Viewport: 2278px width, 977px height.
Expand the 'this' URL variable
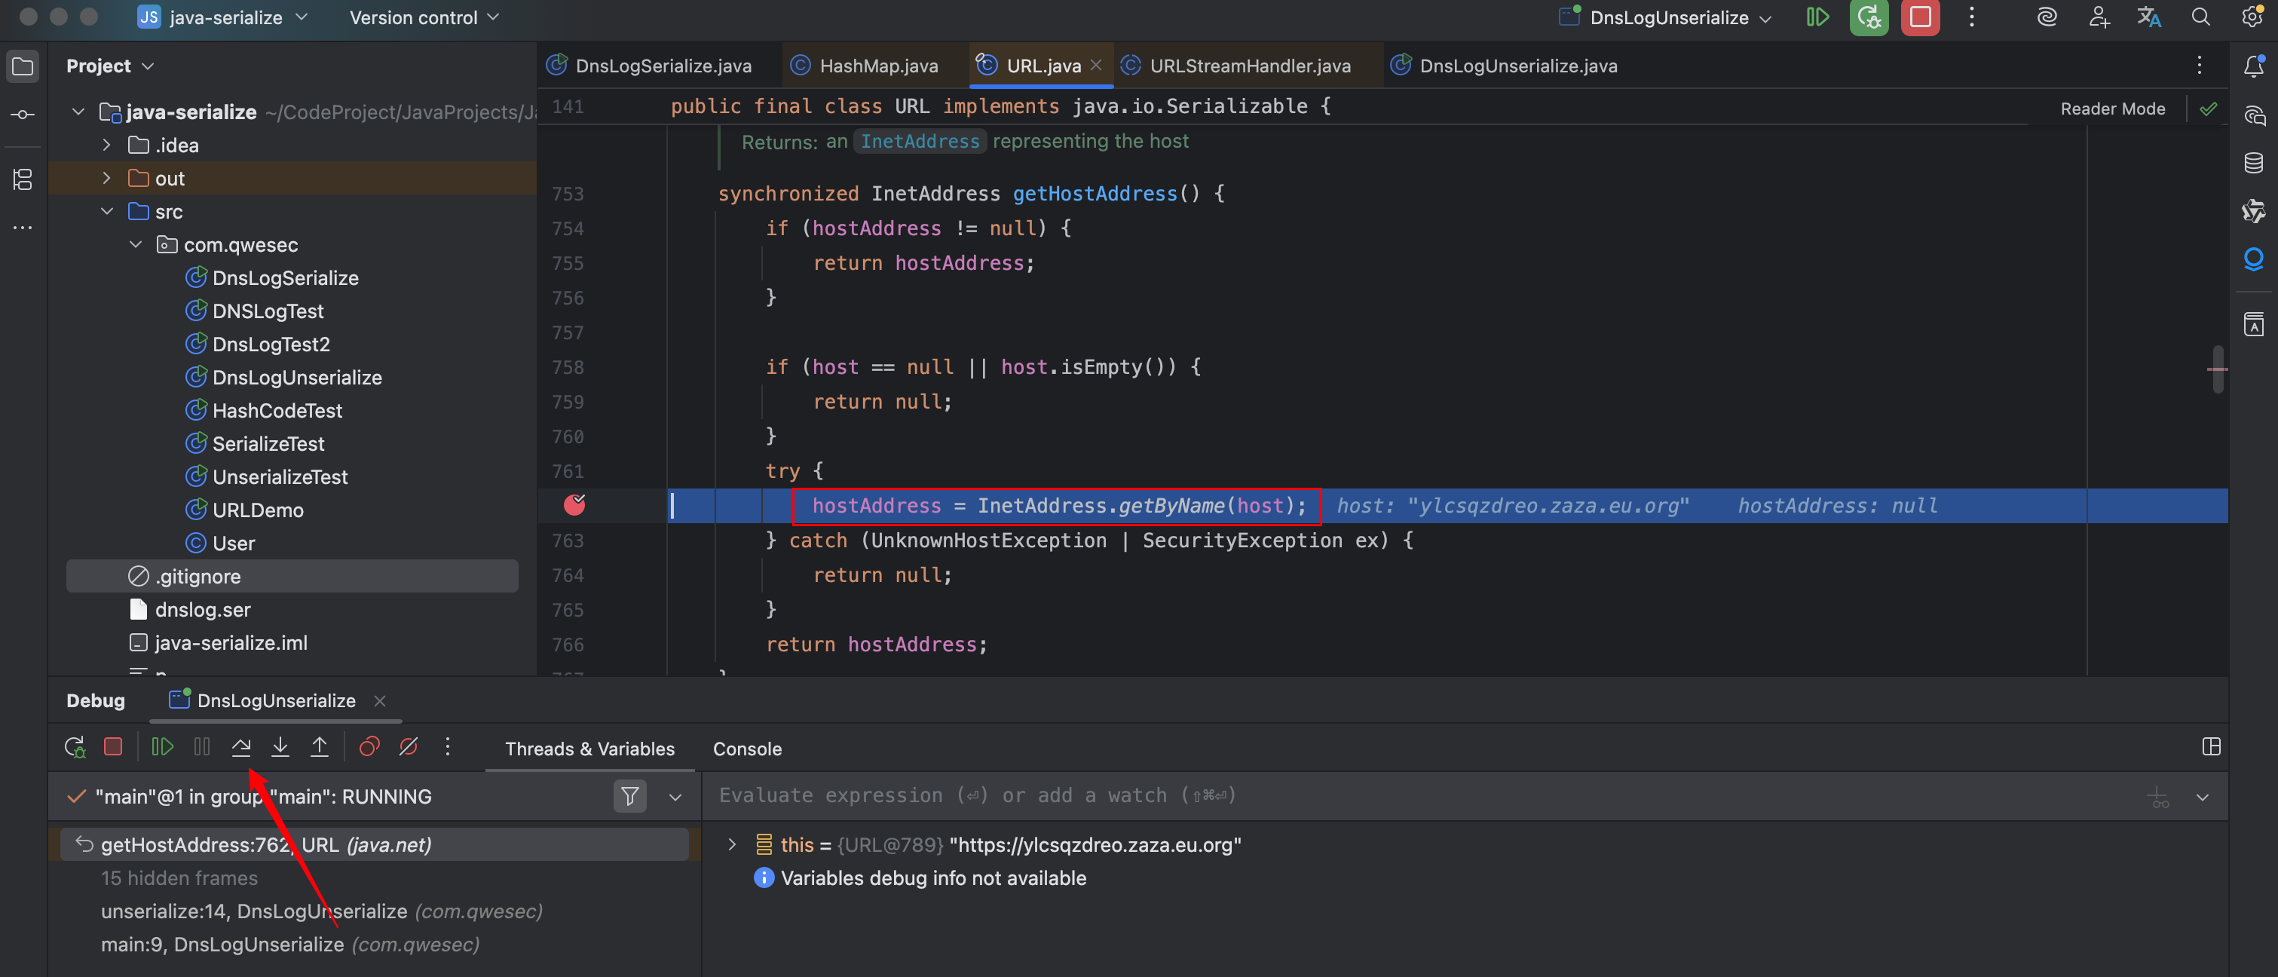(x=732, y=844)
